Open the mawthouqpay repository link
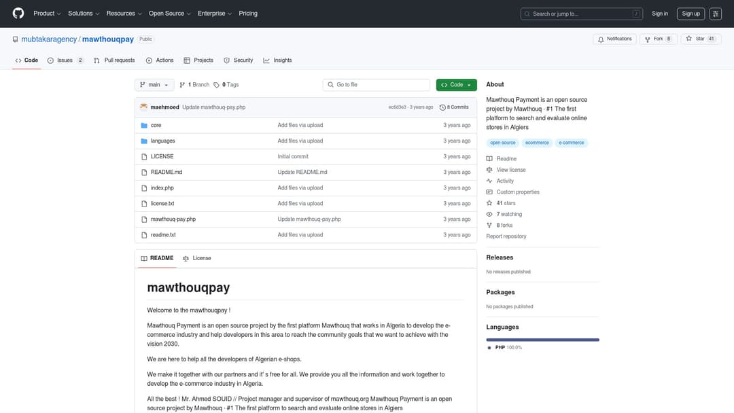734x413 pixels. pos(107,39)
